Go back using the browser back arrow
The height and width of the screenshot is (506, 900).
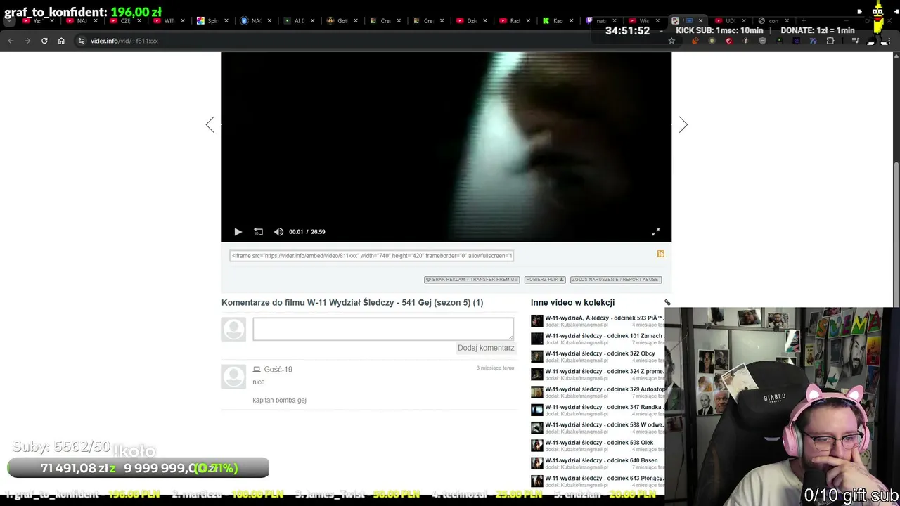point(11,41)
